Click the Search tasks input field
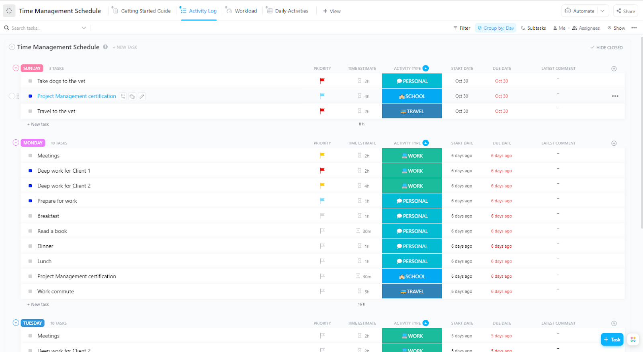This screenshot has width=643, height=352. tap(44, 28)
